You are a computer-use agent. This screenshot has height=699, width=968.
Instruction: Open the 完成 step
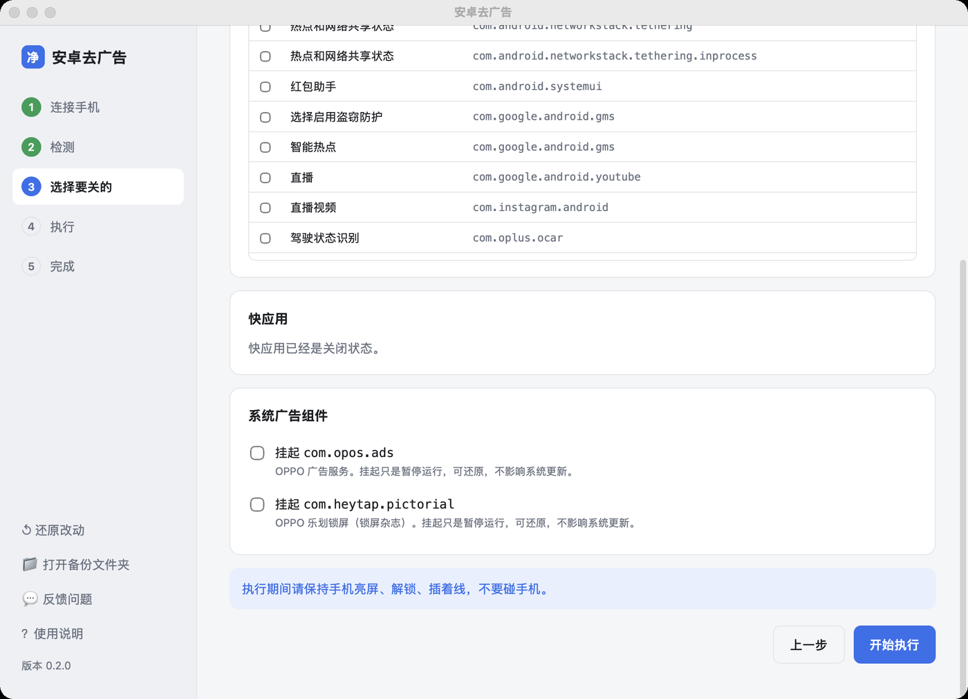point(98,266)
